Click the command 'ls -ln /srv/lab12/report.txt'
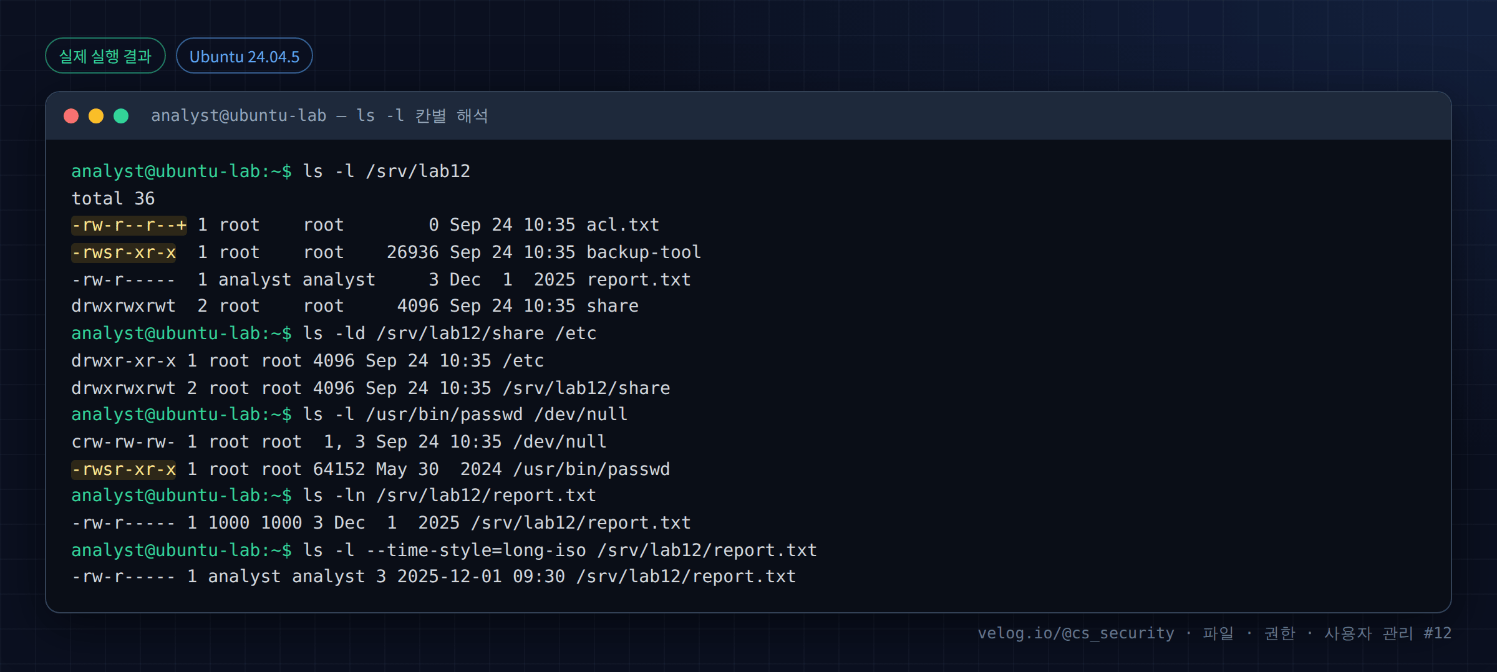This screenshot has height=672, width=1497. coord(450,496)
